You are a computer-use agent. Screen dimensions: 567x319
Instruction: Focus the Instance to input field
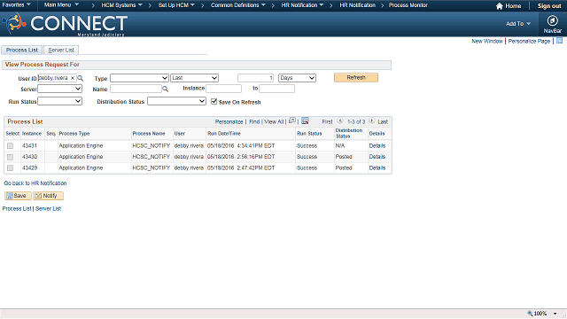click(276, 89)
